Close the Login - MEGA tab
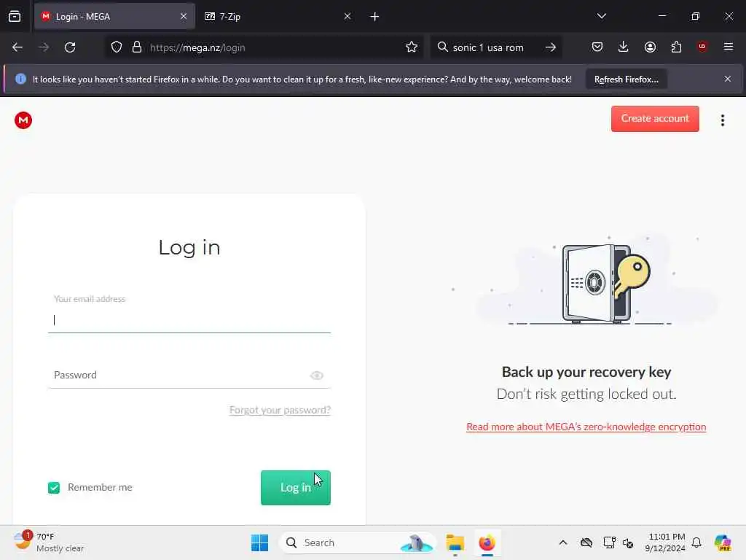The width and height of the screenshot is (746, 560). pyautogui.click(x=184, y=16)
